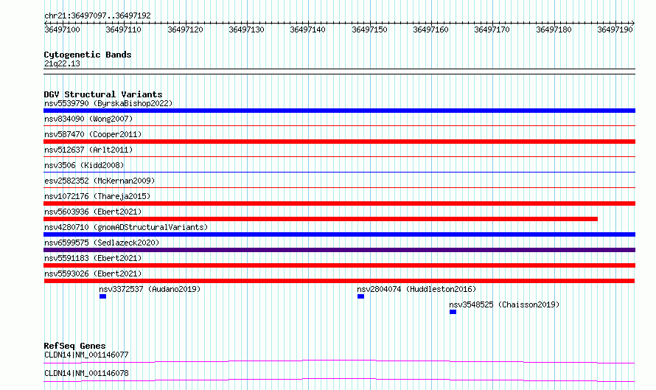656x390 pixels.
Task: Click the red nsv5591183 Ebert2021 bar
Action: point(339,265)
